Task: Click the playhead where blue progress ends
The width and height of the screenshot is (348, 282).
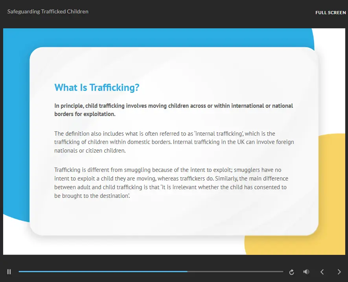Action: click(x=188, y=271)
